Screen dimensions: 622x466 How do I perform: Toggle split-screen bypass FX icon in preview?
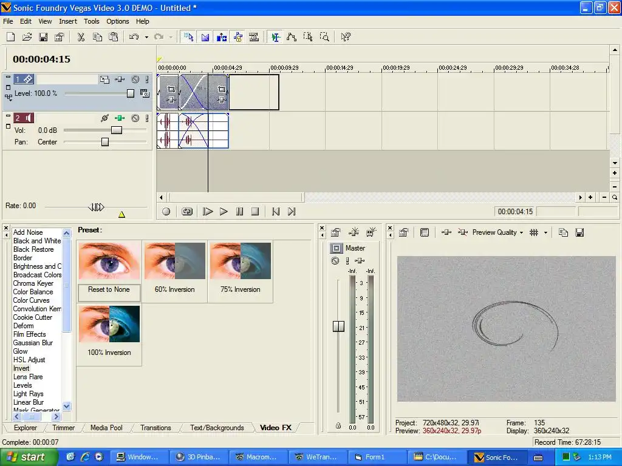462,232
